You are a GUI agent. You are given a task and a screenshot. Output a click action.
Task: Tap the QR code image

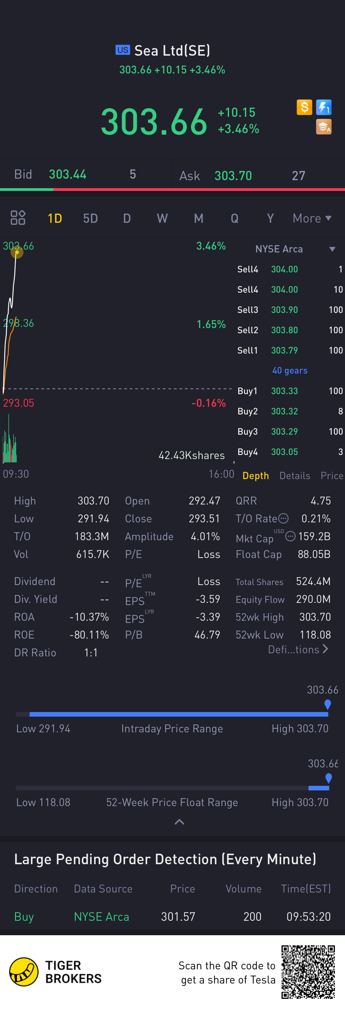pos(308,971)
